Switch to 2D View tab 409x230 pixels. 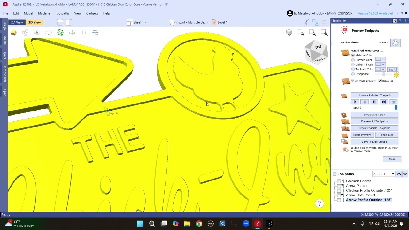[17, 22]
